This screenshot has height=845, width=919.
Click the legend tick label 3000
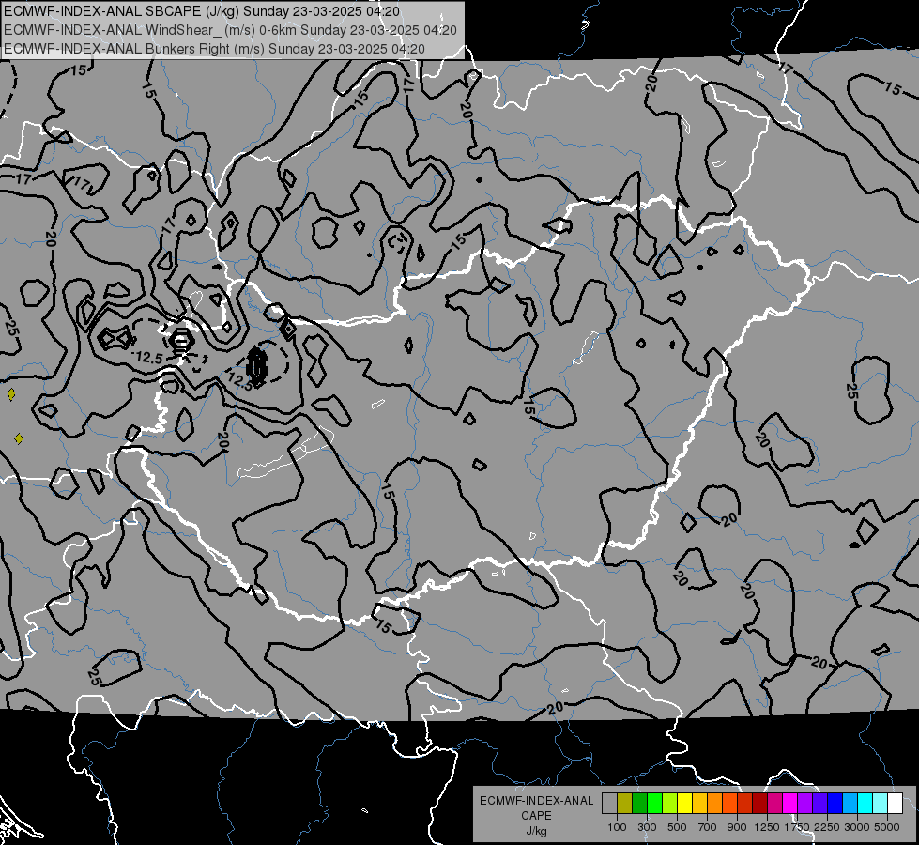pos(857,827)
